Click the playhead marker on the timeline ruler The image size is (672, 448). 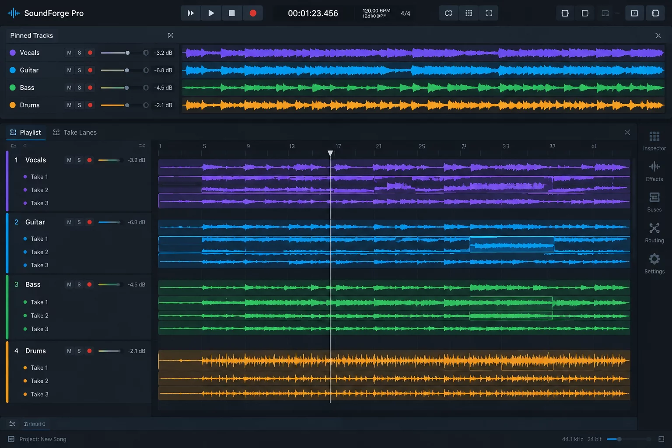coord(330,153)
